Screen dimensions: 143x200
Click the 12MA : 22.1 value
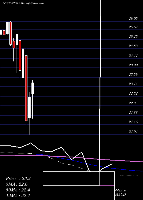coord(18,195)
